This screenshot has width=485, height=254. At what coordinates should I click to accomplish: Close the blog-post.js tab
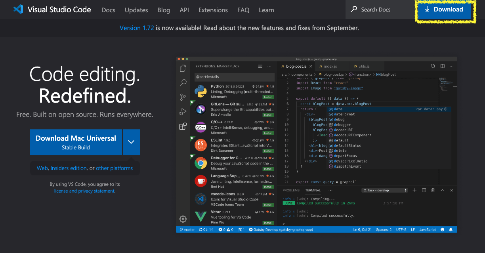[311, 66]
